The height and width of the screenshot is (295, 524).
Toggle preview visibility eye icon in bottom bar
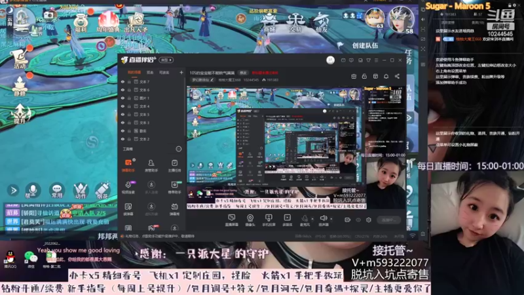(x=358, y=220)
